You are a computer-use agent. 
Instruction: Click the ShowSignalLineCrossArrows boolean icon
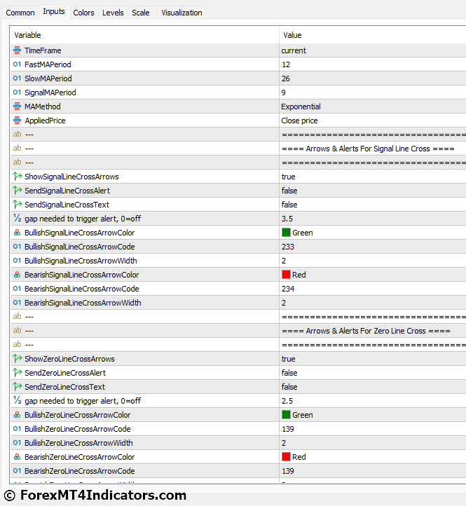coord(18,177)
